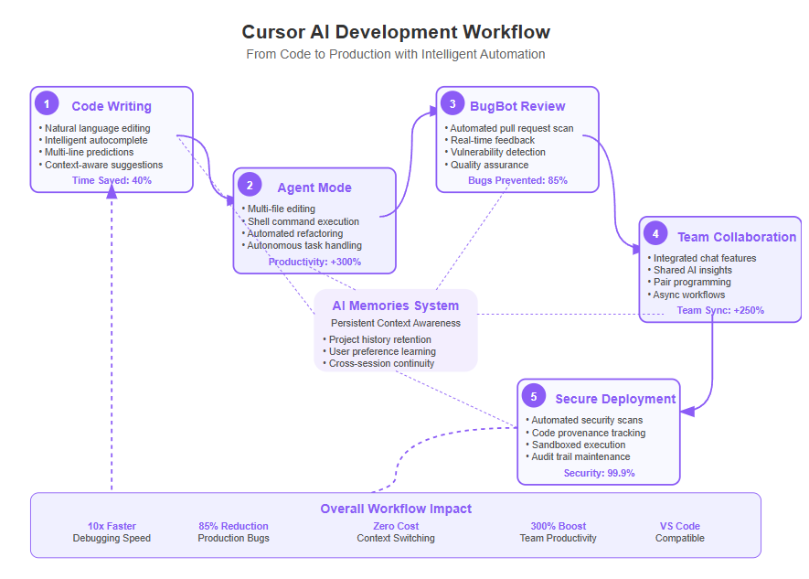Click Automated security scans bullet

[584, 420]
